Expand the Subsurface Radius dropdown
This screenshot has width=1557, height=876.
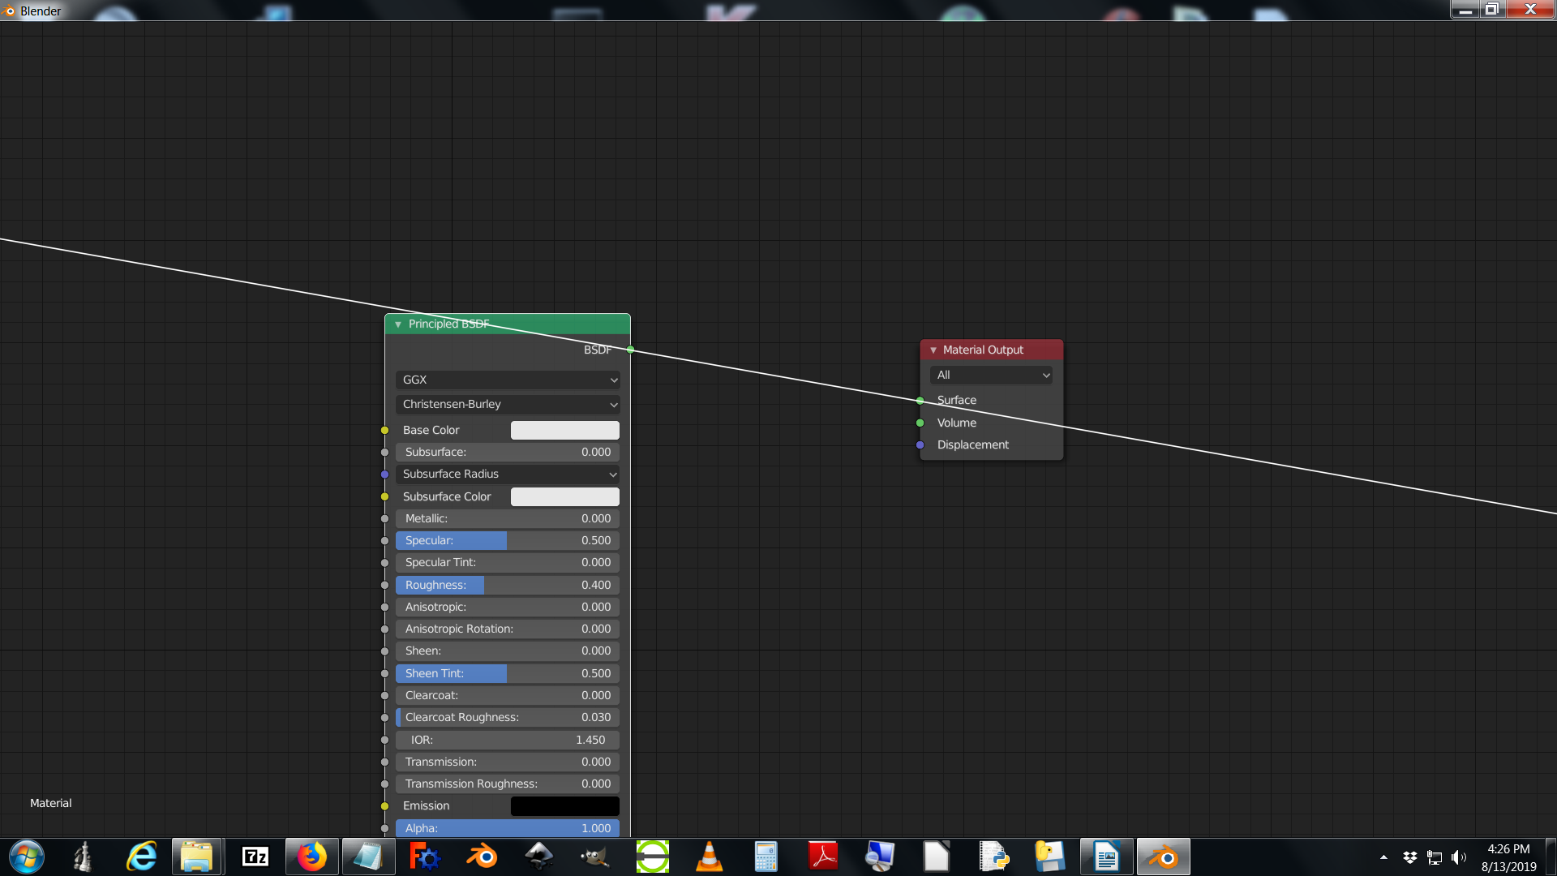coord(507,474)
